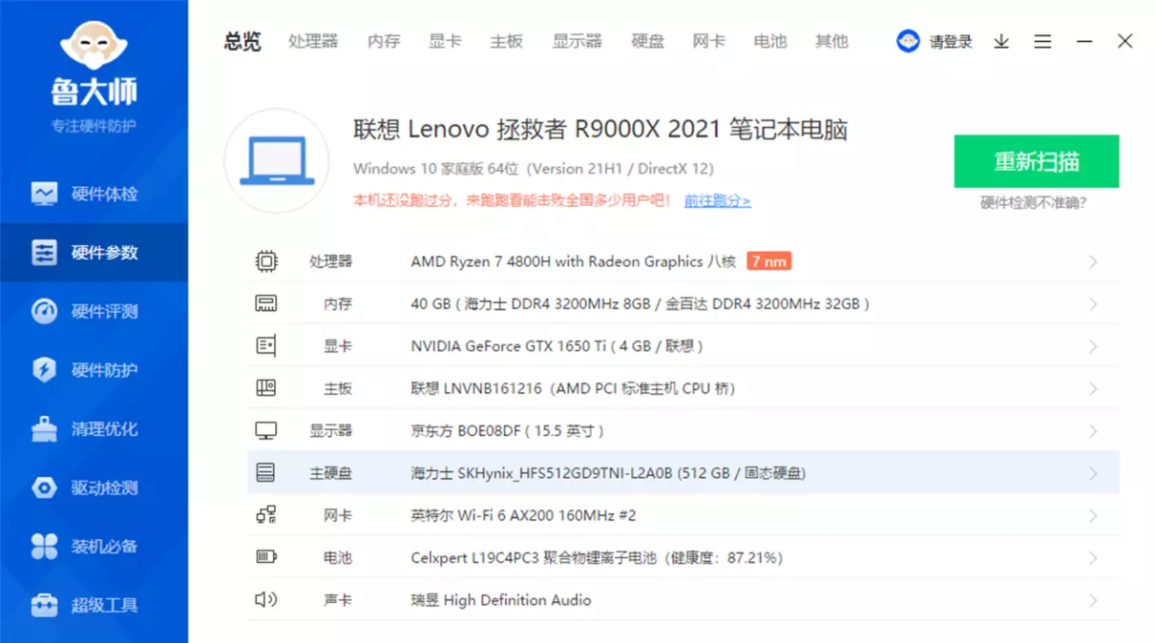Click the 电池 battery icon
This screenshot has height=643, width=1155.
click(266, 557)
